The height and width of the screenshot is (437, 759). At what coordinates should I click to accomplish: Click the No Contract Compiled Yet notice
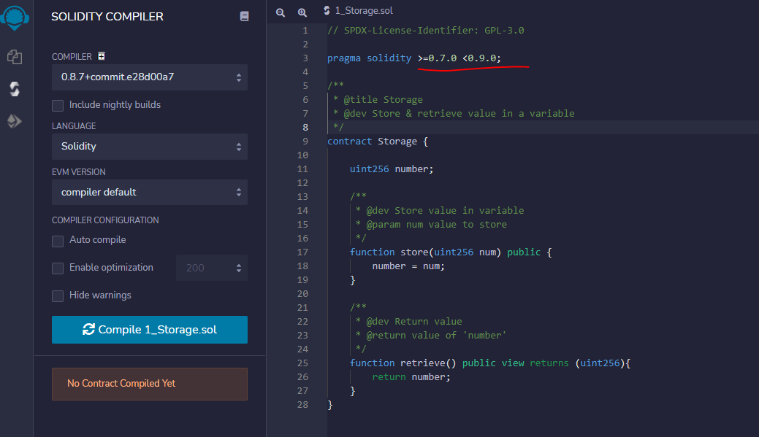(x=150, y=384)
